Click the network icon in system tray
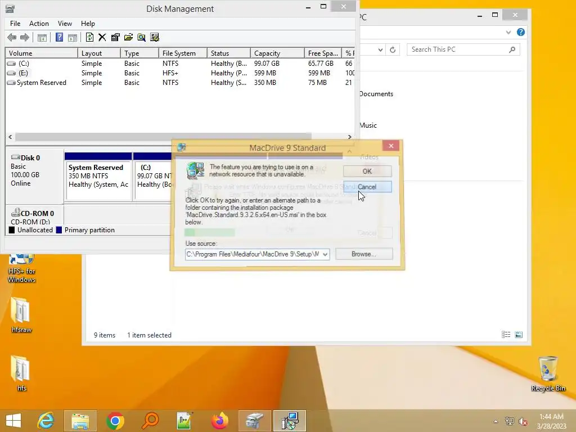Screen dimensions: 576x432 pyautogui.click(x=510, y=421)
